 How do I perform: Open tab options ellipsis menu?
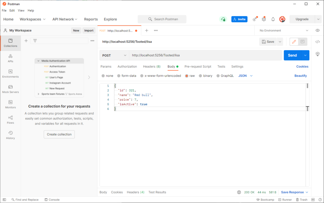point(156,30)
